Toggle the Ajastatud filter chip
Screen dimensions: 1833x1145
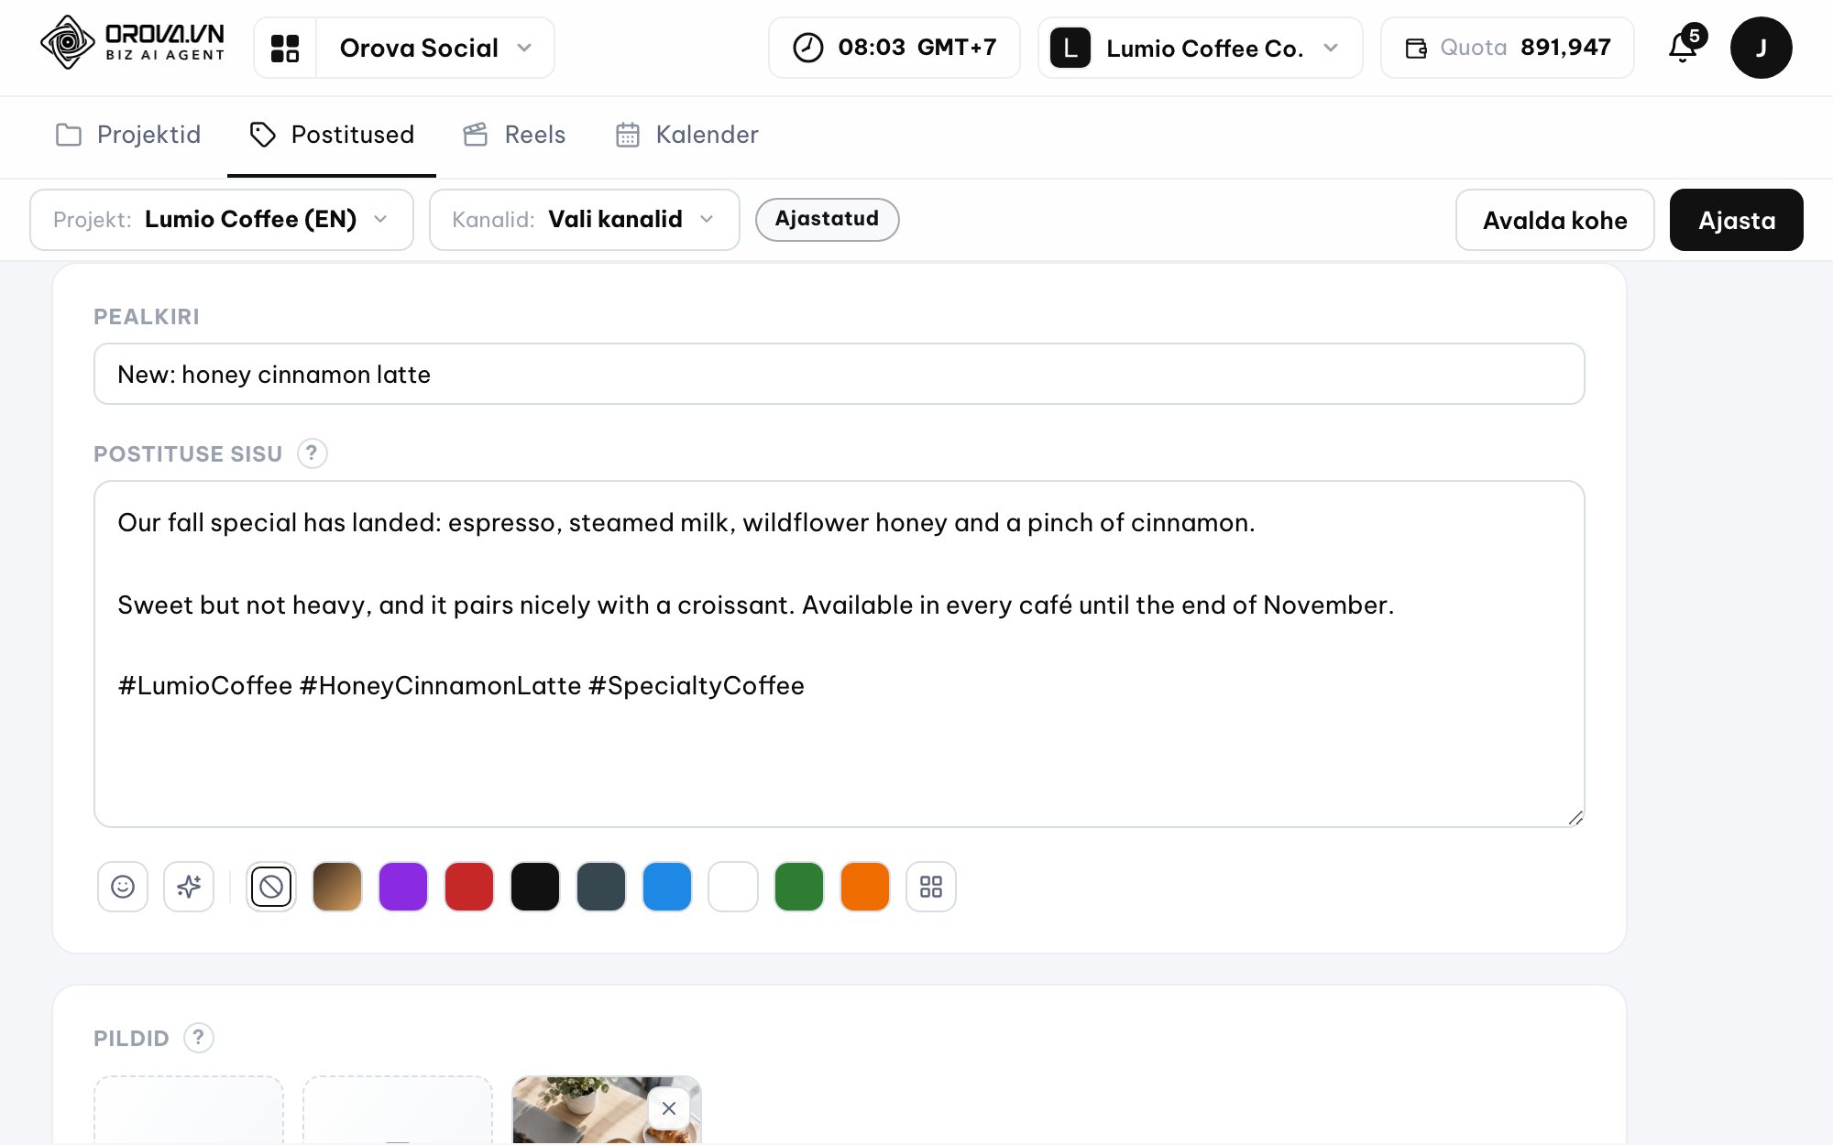pos(827,220)
